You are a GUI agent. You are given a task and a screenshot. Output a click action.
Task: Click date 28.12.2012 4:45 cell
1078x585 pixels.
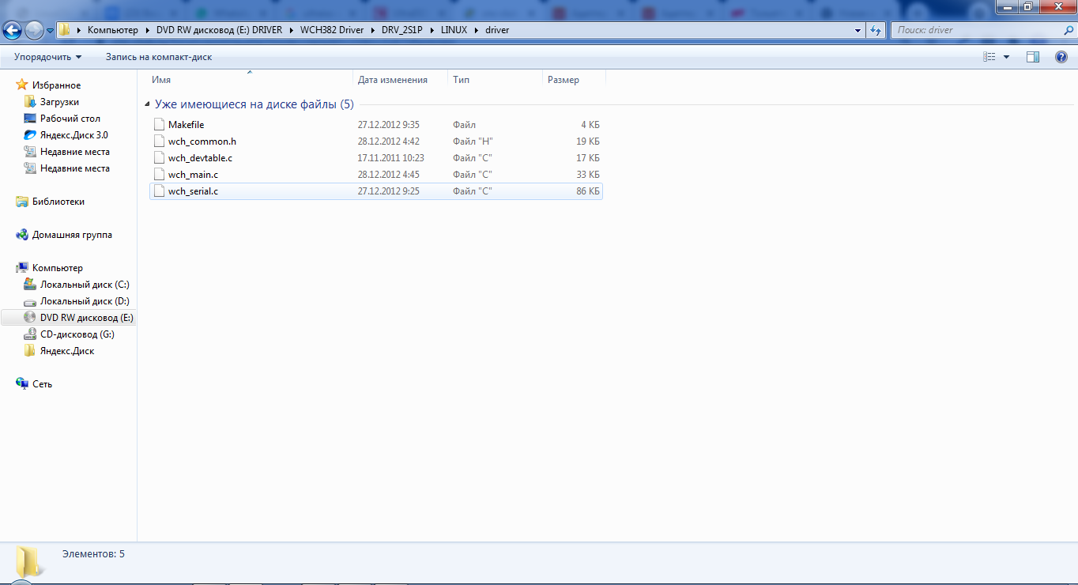point(388,175)
